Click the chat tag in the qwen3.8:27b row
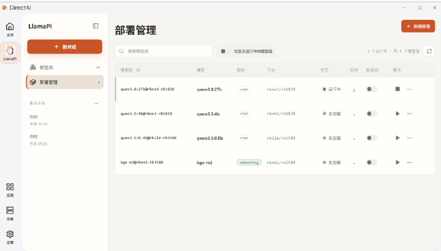 coord(244,89)
